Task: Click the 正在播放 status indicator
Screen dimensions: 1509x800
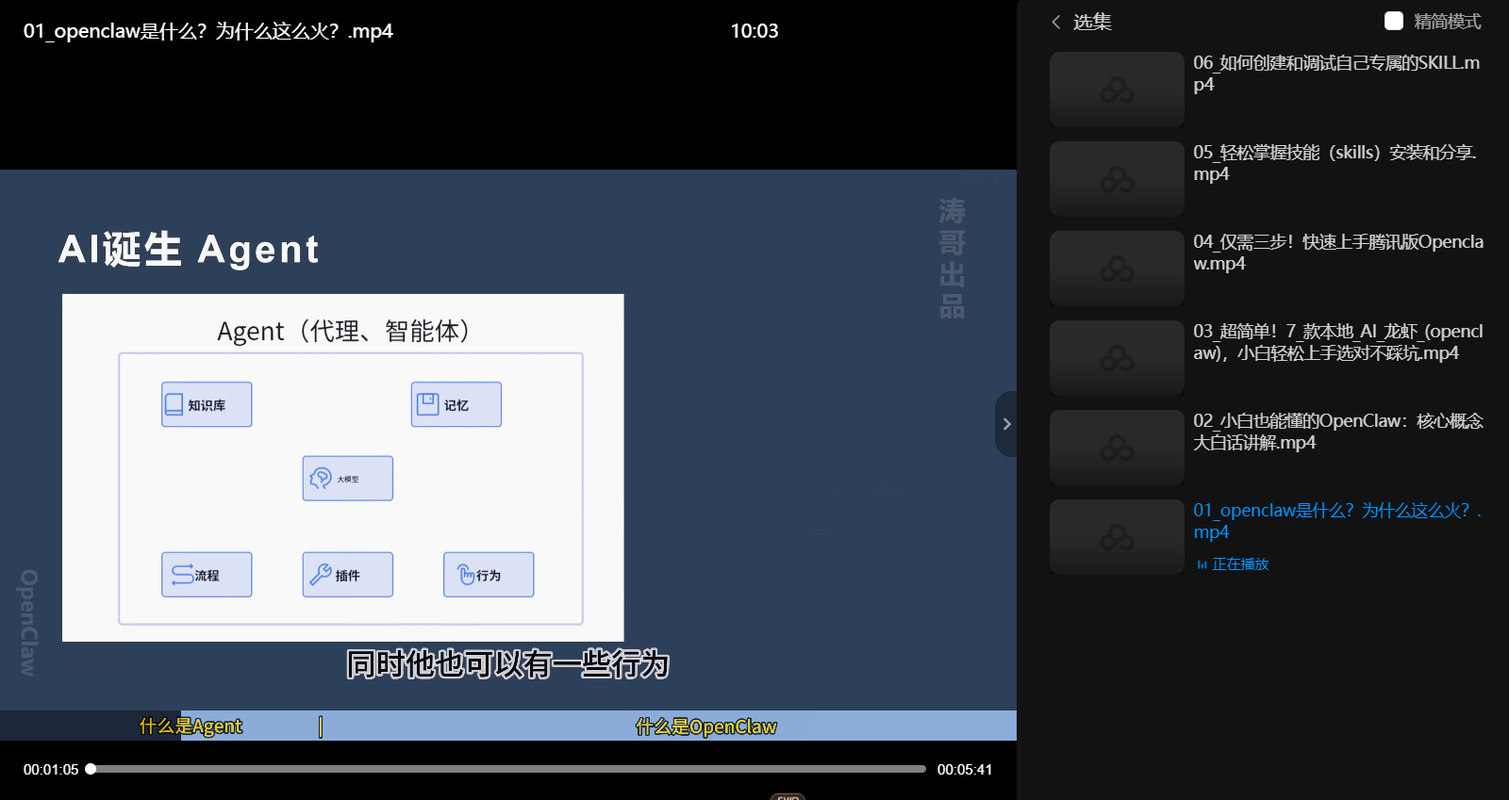Action: [x=1233, y=564]
